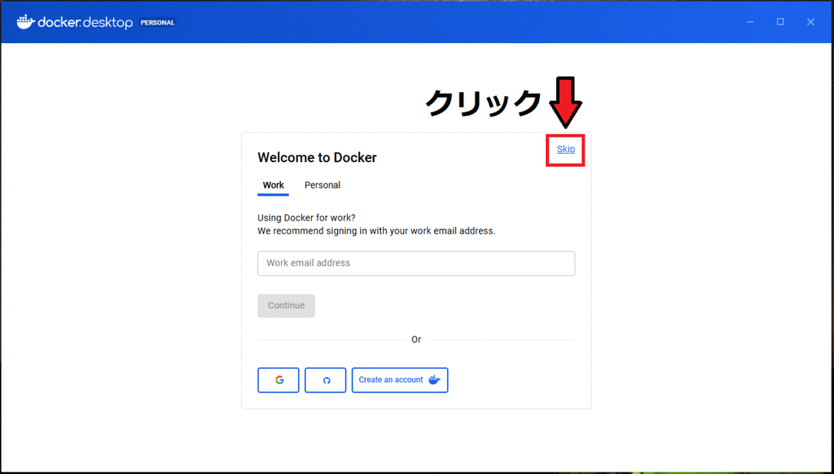Click the whale icon beside Create an account

pos(434,380)
